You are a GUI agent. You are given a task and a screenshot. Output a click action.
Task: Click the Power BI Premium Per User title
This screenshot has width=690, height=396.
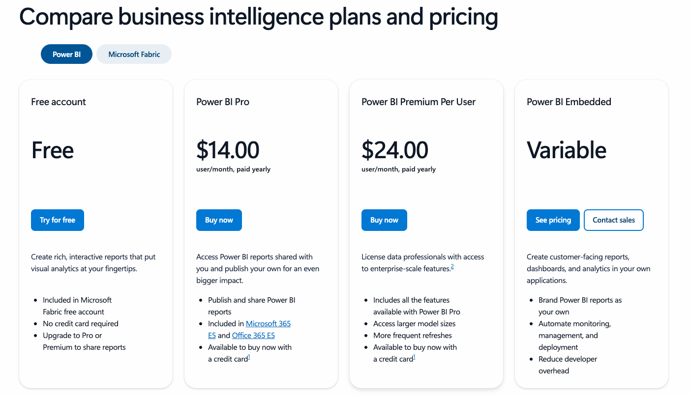click(x=419, y=102)
